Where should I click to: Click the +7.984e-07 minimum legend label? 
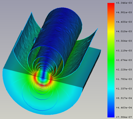(x=124, y=117)
